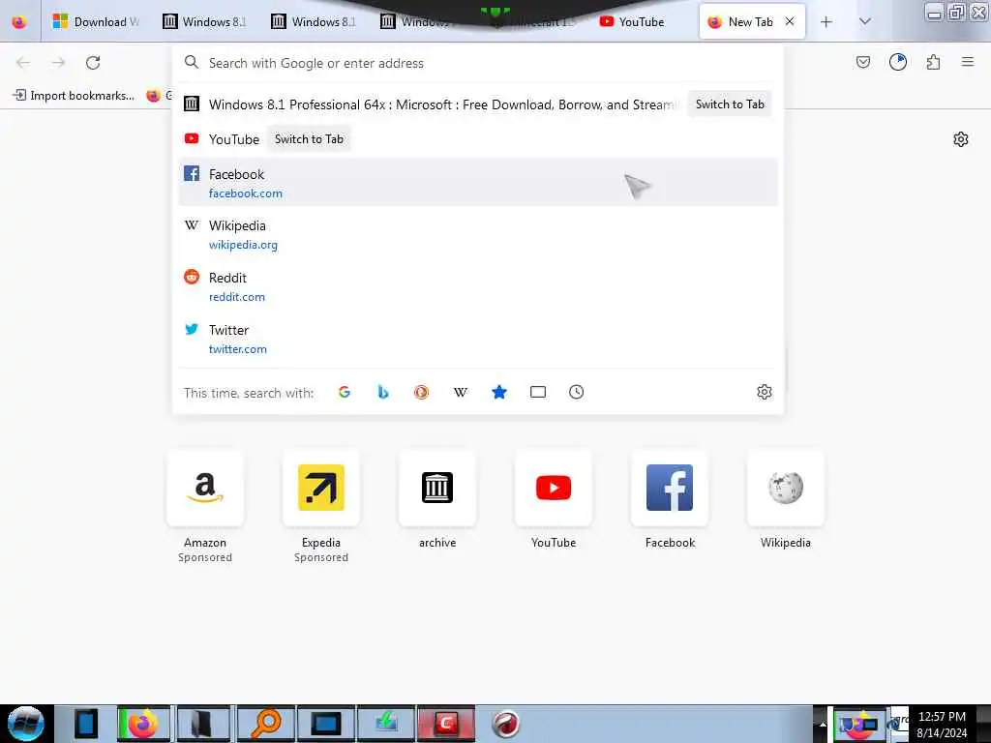The image size is (991, 743).
Task: Search open tabs using the tab icon
Action: 538,392
